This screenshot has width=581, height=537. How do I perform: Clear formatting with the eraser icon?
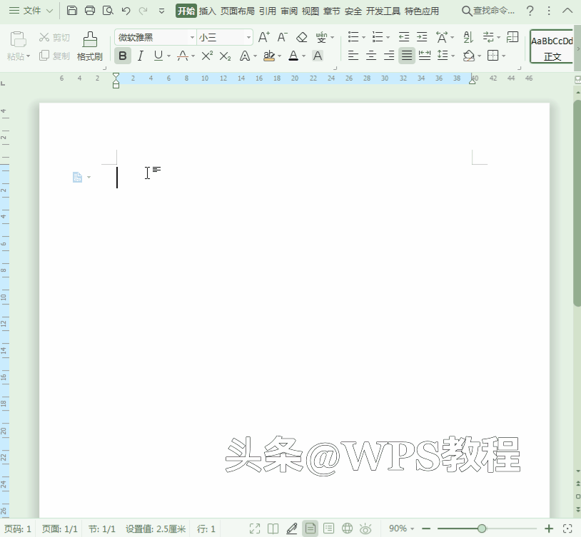click(x=302, y=37)
